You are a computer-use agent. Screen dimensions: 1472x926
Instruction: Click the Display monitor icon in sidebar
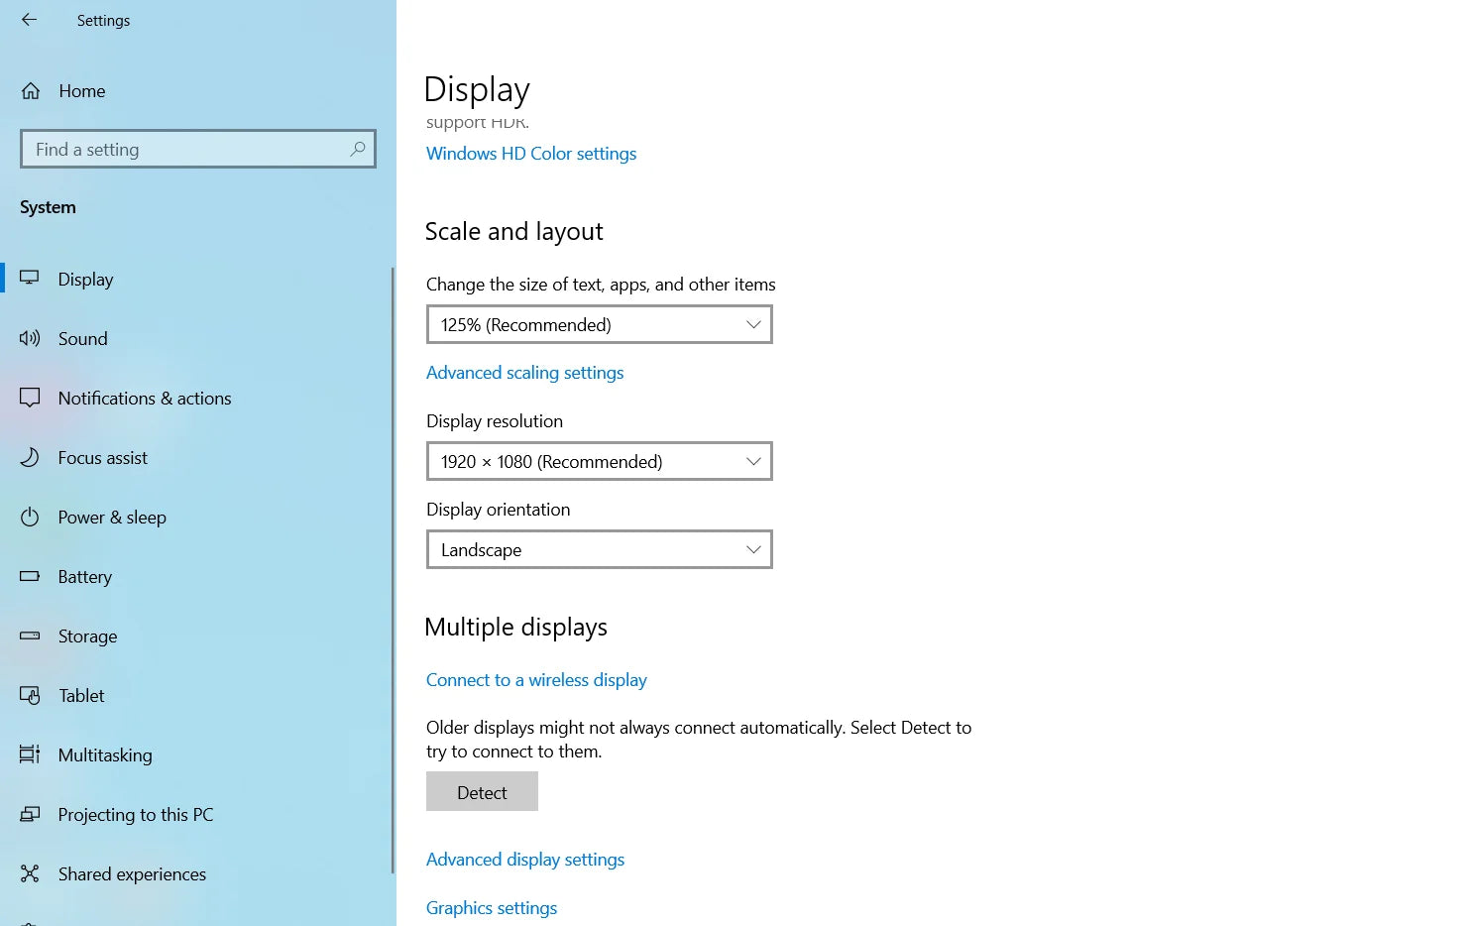30,279
